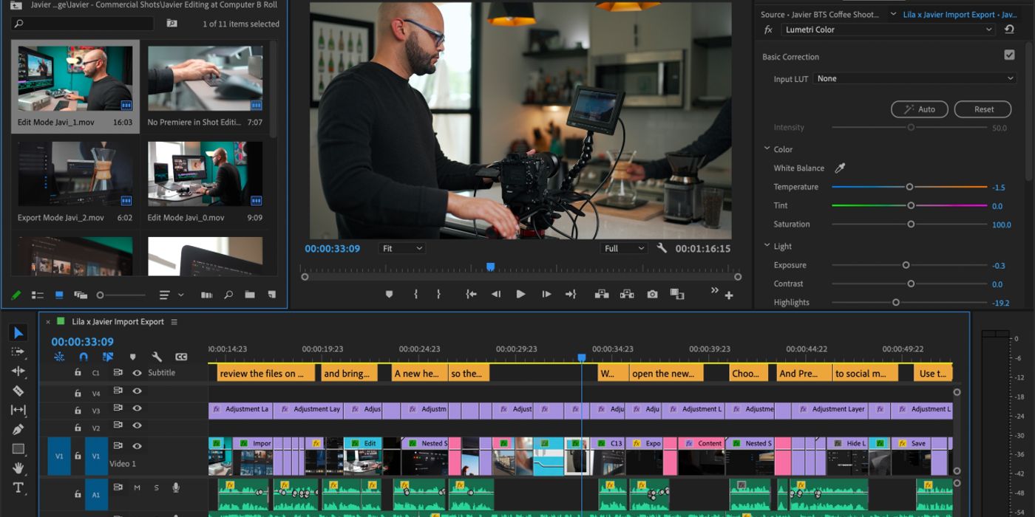The image size is (1035, 517).
Task: Click the Add Marker button in monitor
Action: click(390, 294)
